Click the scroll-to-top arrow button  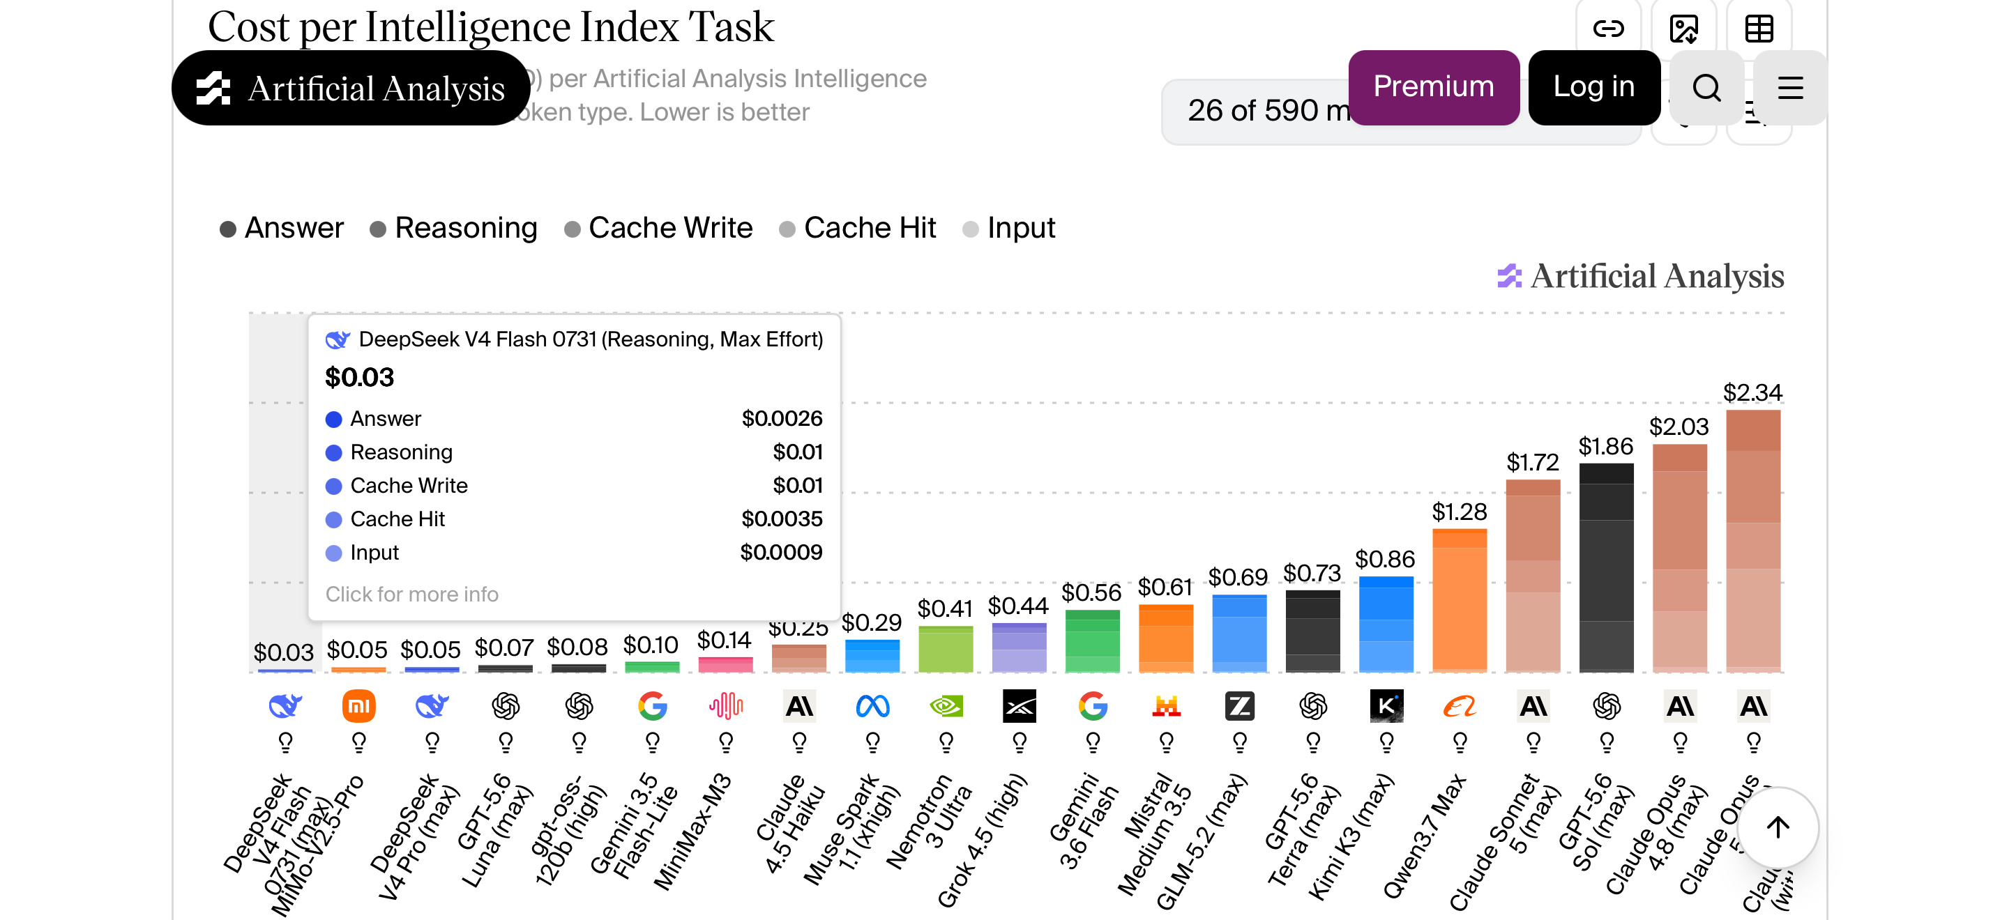tap(1778, 828)
